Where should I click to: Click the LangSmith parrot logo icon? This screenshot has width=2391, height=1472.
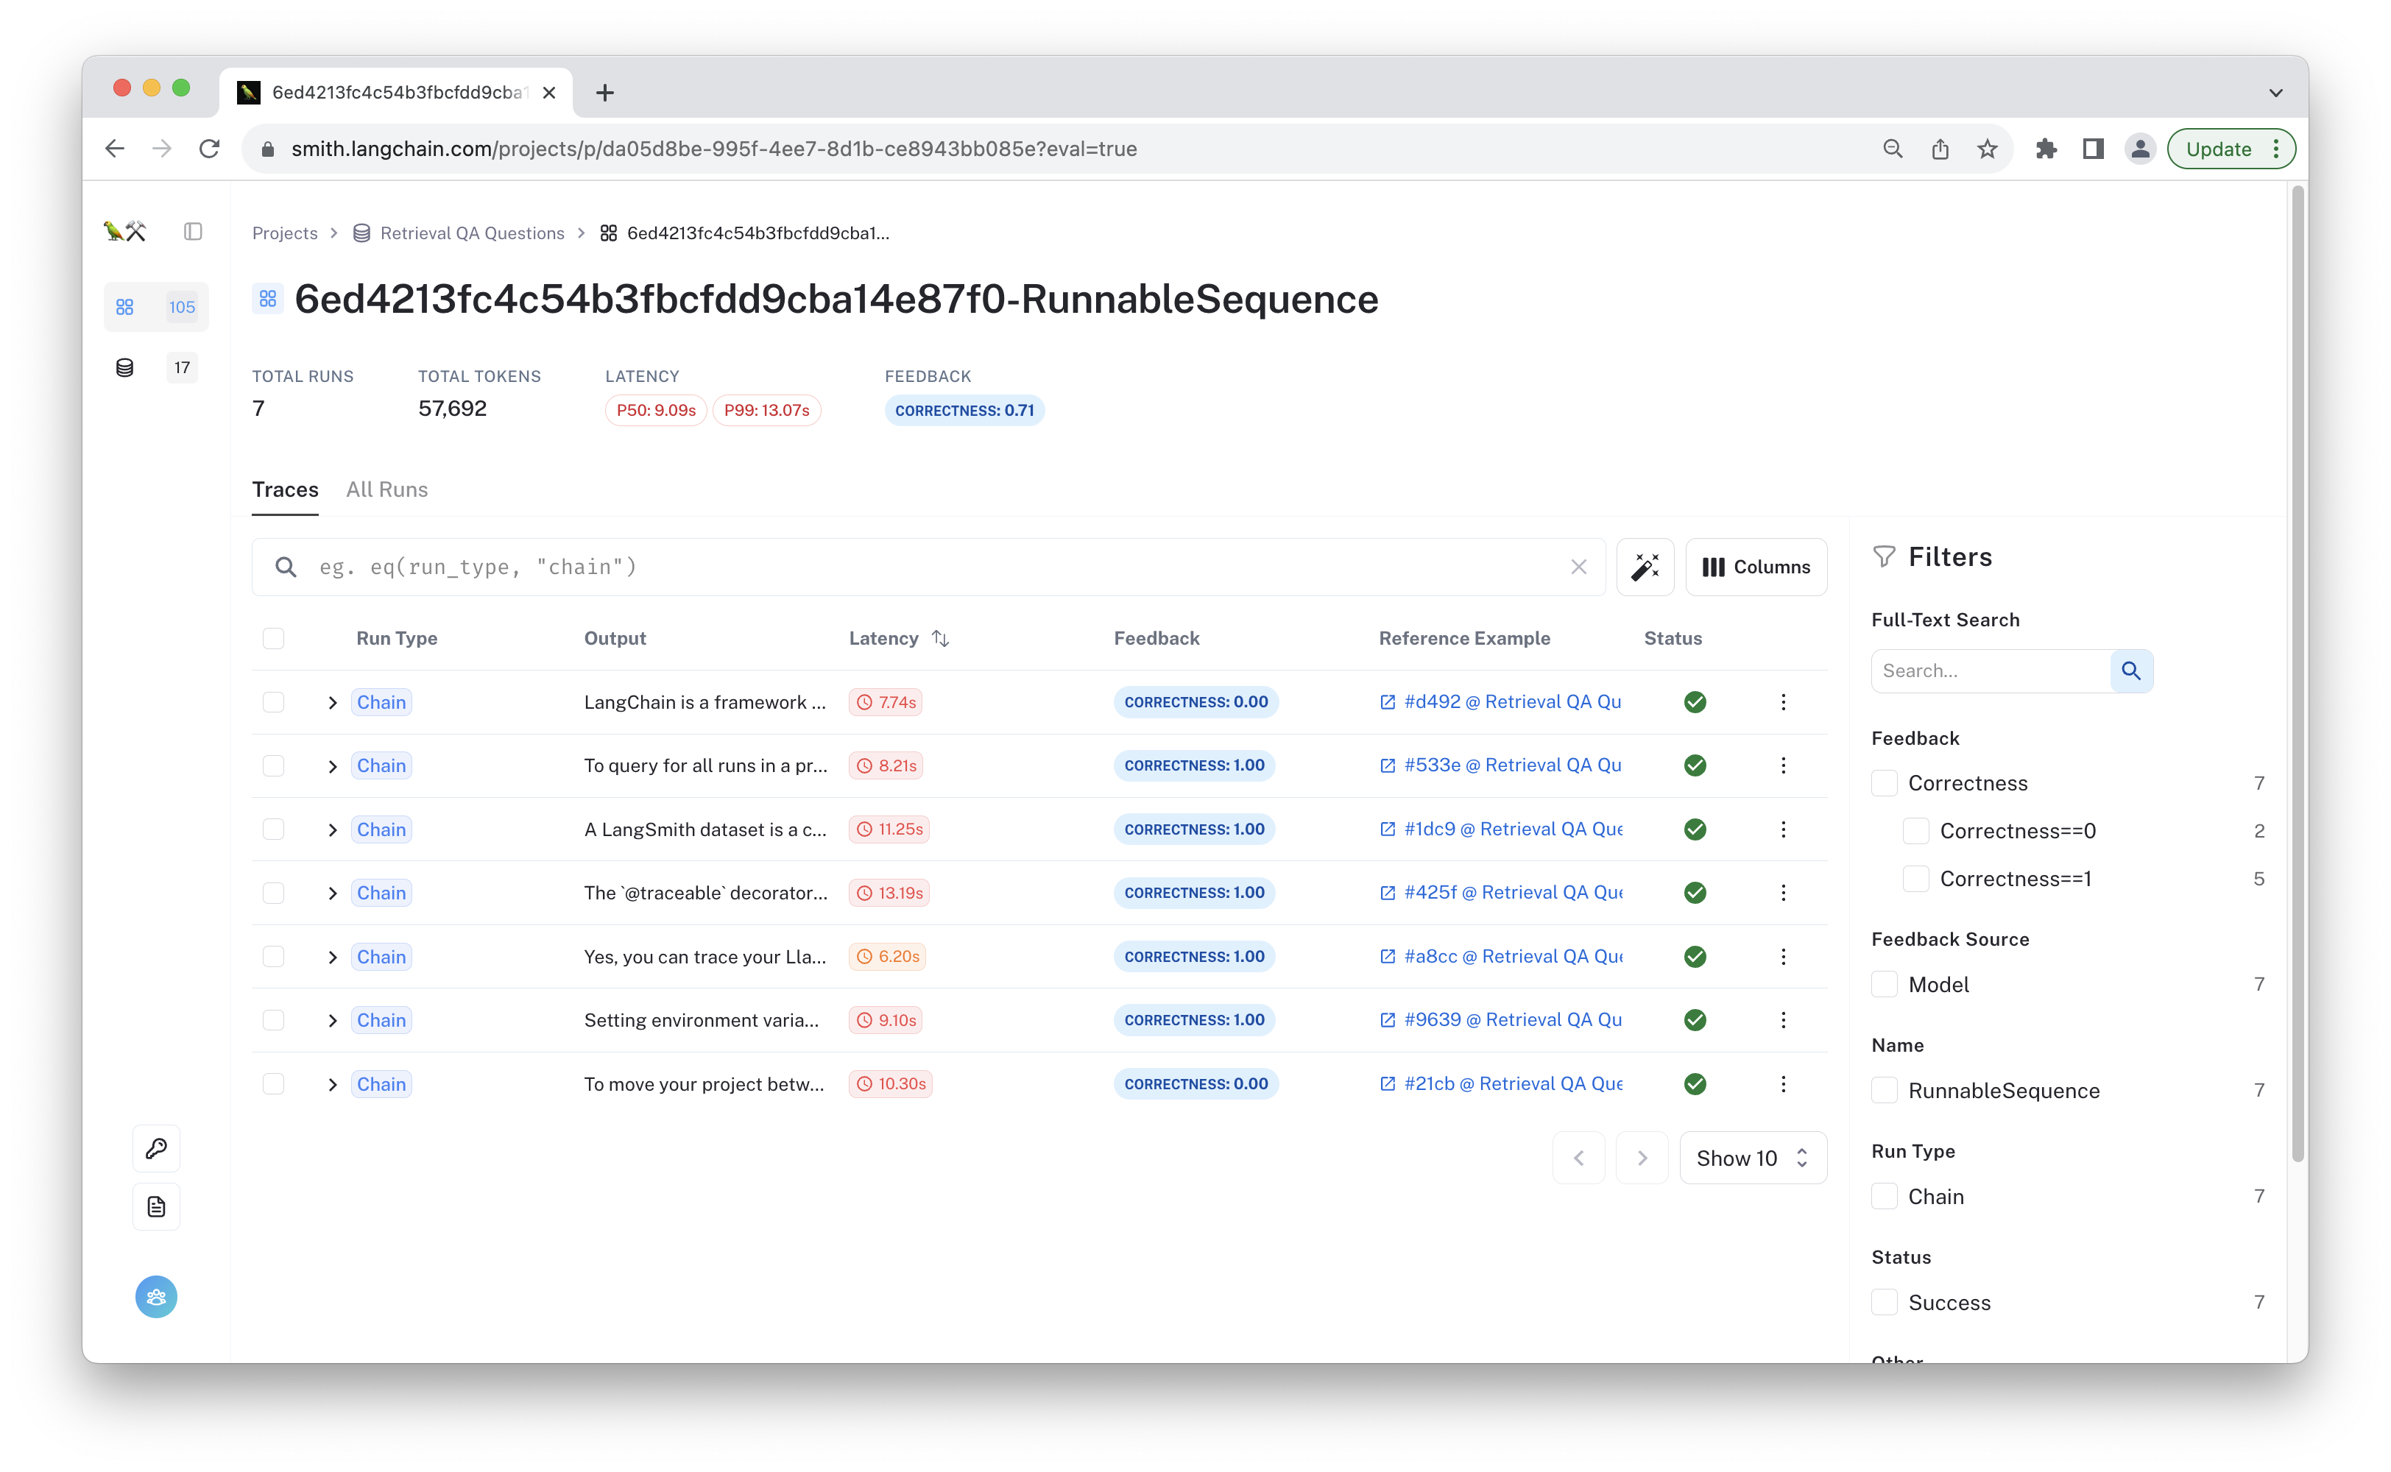(124, 232)
